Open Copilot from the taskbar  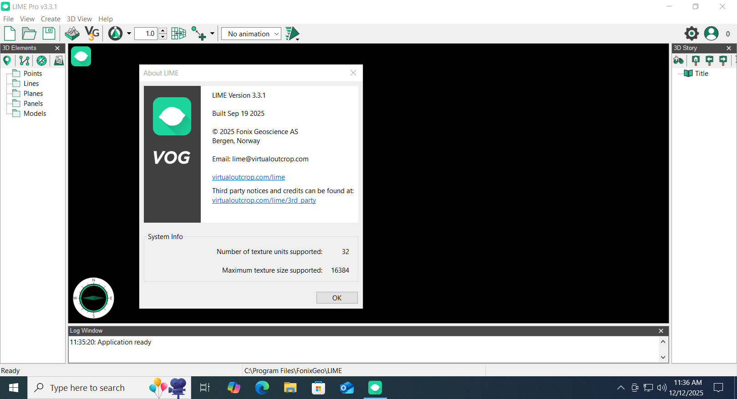[234, 388]
